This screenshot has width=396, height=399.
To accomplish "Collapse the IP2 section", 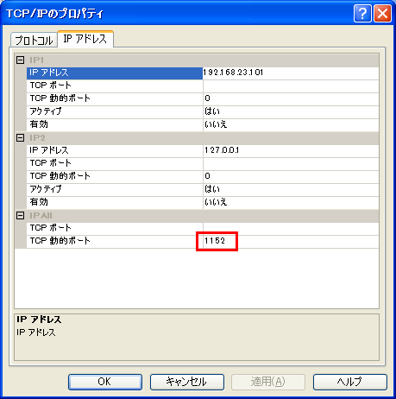I will pos(20,138).
